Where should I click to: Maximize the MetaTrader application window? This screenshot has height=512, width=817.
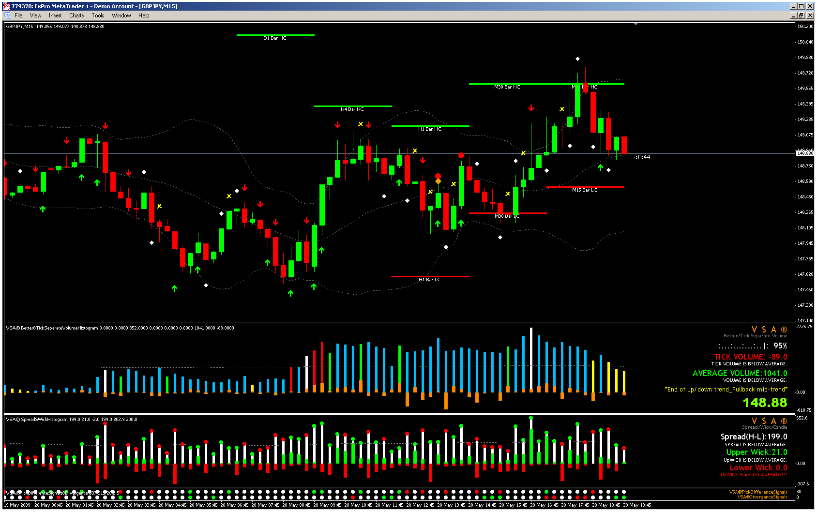point(801,6)
